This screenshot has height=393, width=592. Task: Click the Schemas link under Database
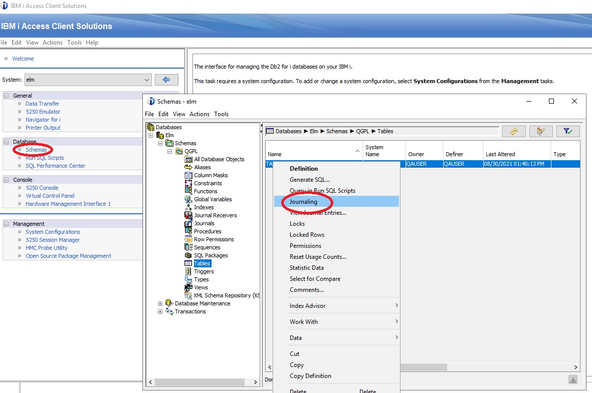36,150
